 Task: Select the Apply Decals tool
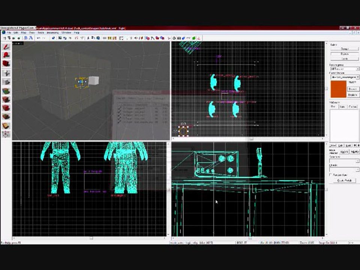(6, 108)
